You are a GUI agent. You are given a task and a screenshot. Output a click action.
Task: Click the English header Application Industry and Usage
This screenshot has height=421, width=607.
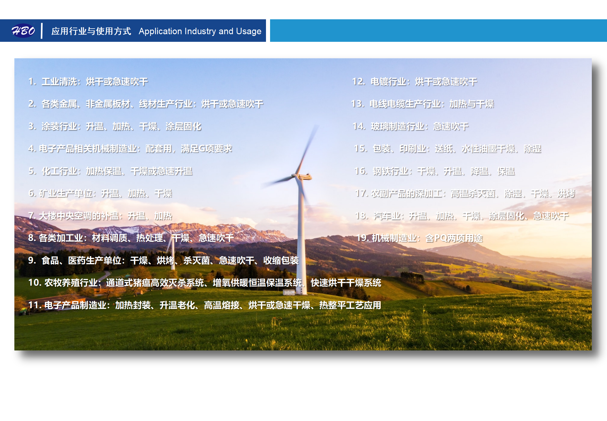click(200, 32)
